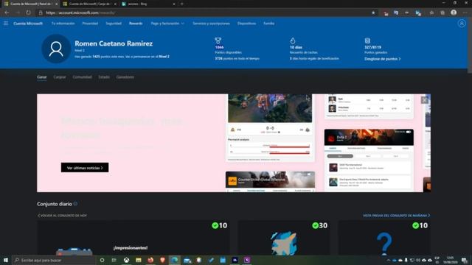Click the Dota 2 esports card image
Screen dimensions: 472x265
pyautogui.click(x=369, y=138)
